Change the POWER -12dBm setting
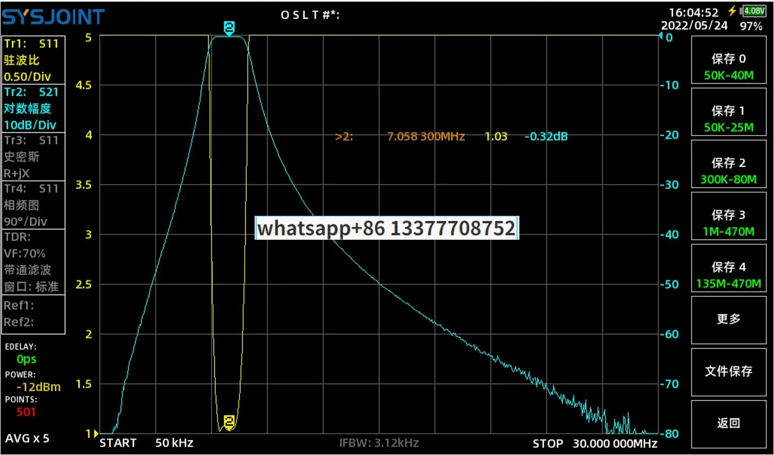 coord(32,381)
